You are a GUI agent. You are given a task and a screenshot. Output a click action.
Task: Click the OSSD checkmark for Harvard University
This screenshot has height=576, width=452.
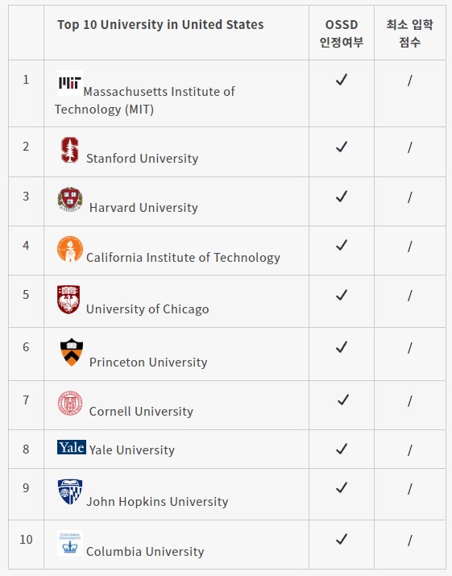(x=342, y=197)
